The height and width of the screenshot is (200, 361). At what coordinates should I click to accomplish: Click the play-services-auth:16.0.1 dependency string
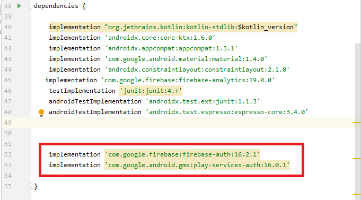pos(197,165)
